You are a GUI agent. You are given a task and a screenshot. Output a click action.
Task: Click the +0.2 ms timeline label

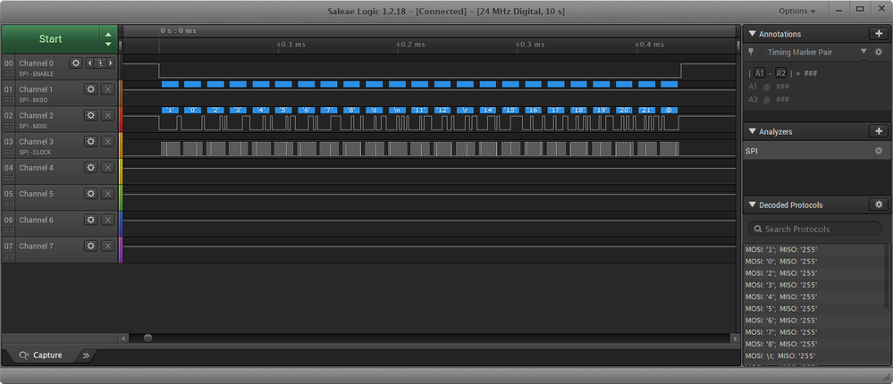[x=410, y=45]
